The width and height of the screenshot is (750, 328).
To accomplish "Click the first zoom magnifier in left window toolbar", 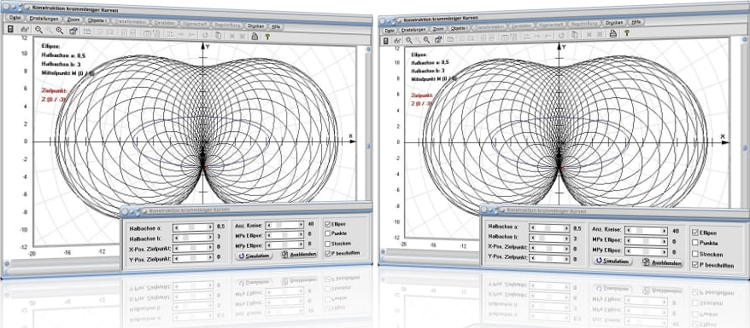I will point(38,30).
